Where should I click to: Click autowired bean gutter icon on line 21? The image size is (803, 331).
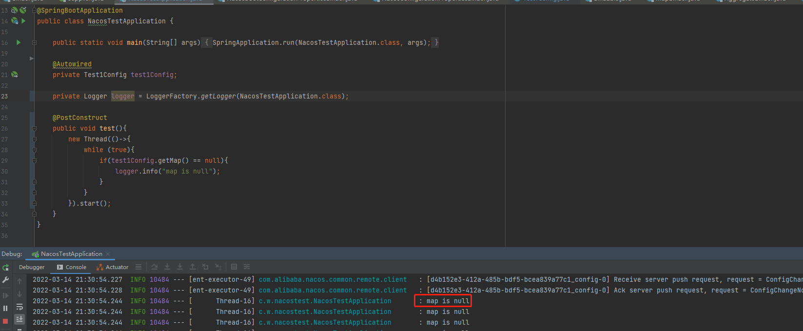click(x=15, y=75)
